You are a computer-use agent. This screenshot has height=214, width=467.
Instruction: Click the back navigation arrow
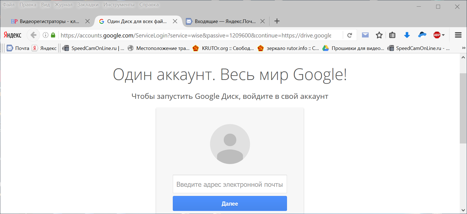(33, 35)
